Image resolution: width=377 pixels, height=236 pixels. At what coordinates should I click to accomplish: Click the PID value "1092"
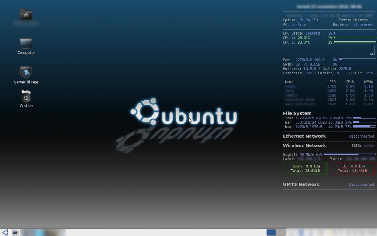click(332, 91)
